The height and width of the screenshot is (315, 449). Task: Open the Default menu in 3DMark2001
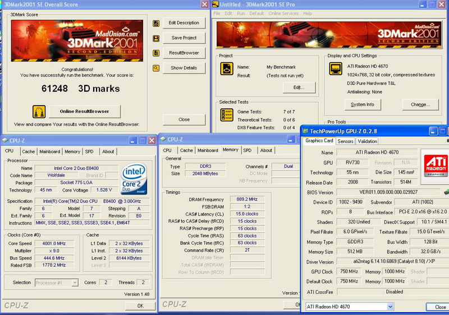[x=256, y=13]
